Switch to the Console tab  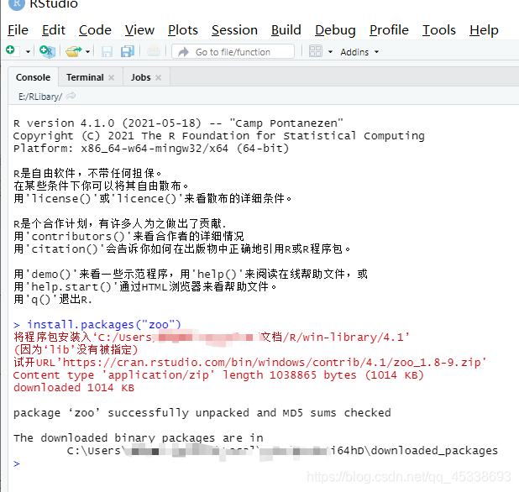tap(33, 77)
